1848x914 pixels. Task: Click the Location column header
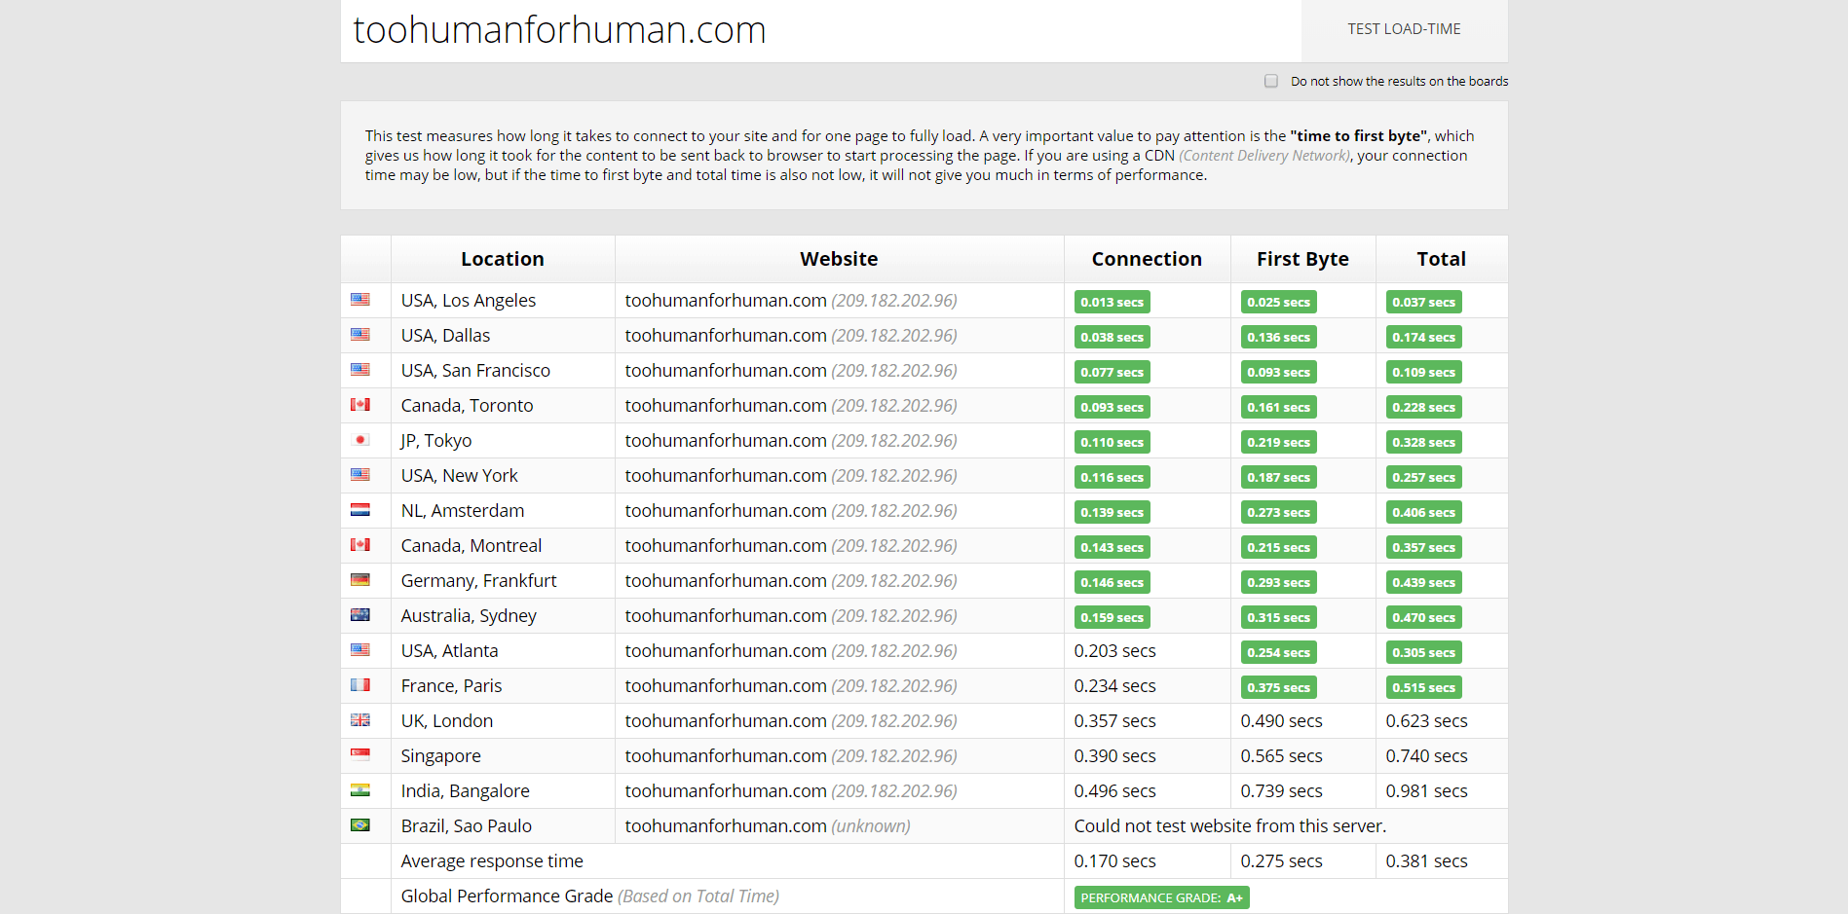coord(503,259)
